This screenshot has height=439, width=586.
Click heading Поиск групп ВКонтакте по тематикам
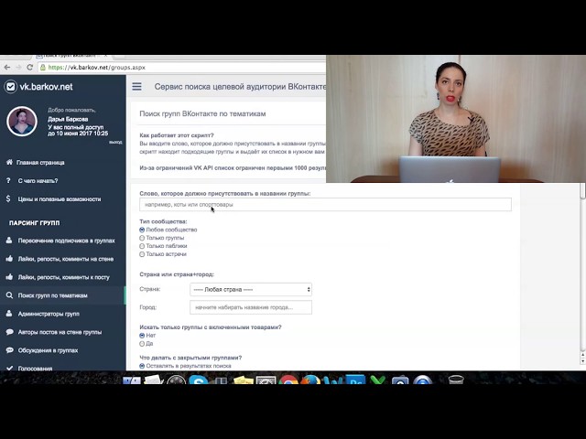(202, 113)
